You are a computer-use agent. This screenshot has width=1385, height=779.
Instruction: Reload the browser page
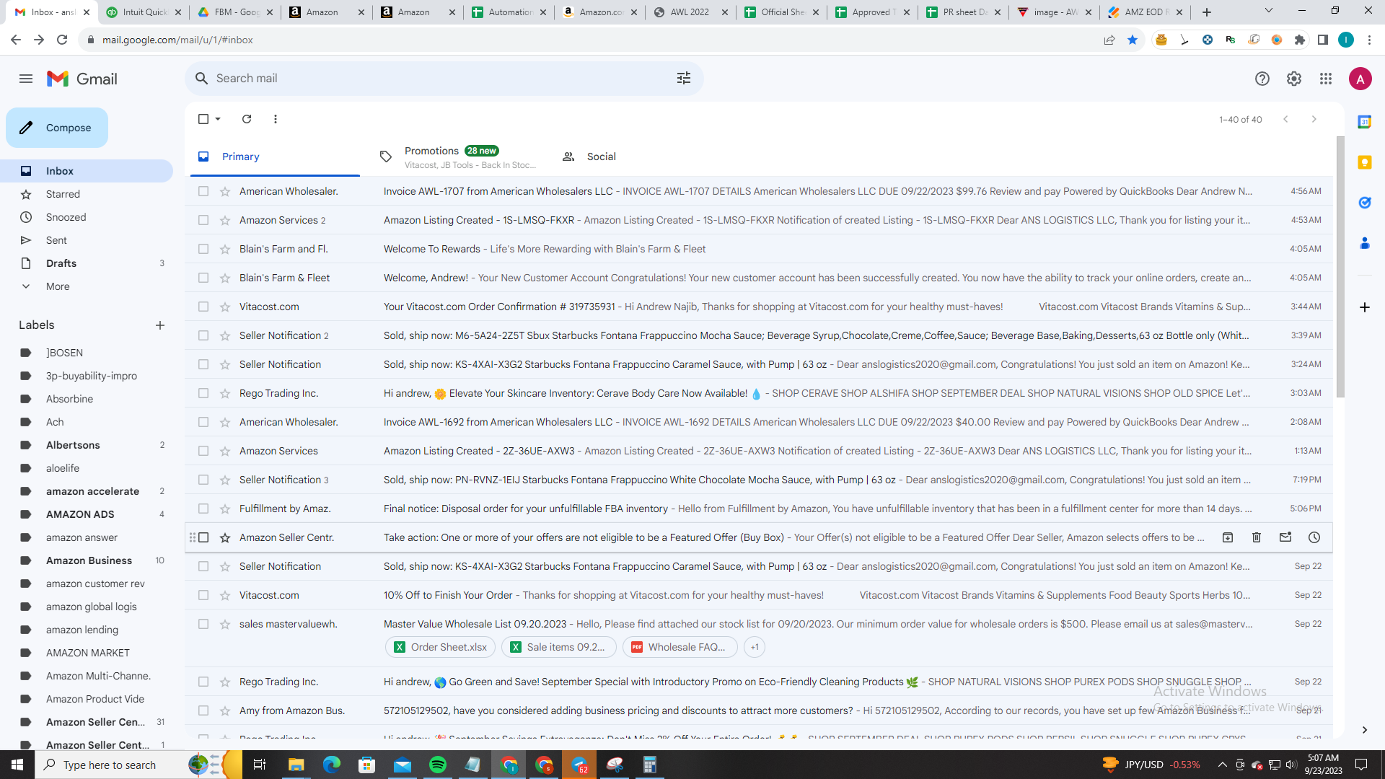click(x=62, y=40)
